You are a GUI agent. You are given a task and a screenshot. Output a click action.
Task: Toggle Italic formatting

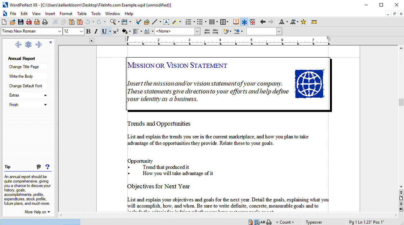click(x=96, y=31)
